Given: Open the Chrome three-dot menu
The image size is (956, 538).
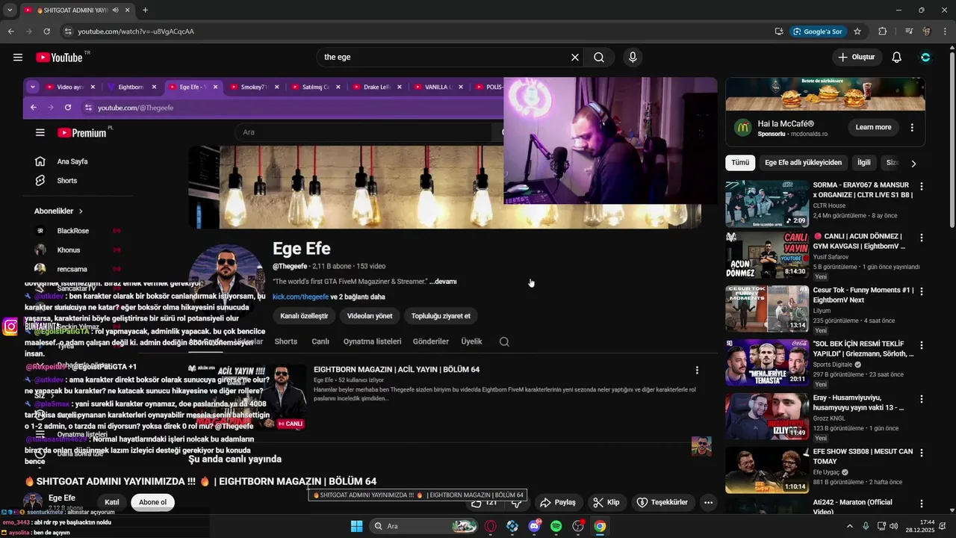Looking at the screenshot, I should click(945, 31).
